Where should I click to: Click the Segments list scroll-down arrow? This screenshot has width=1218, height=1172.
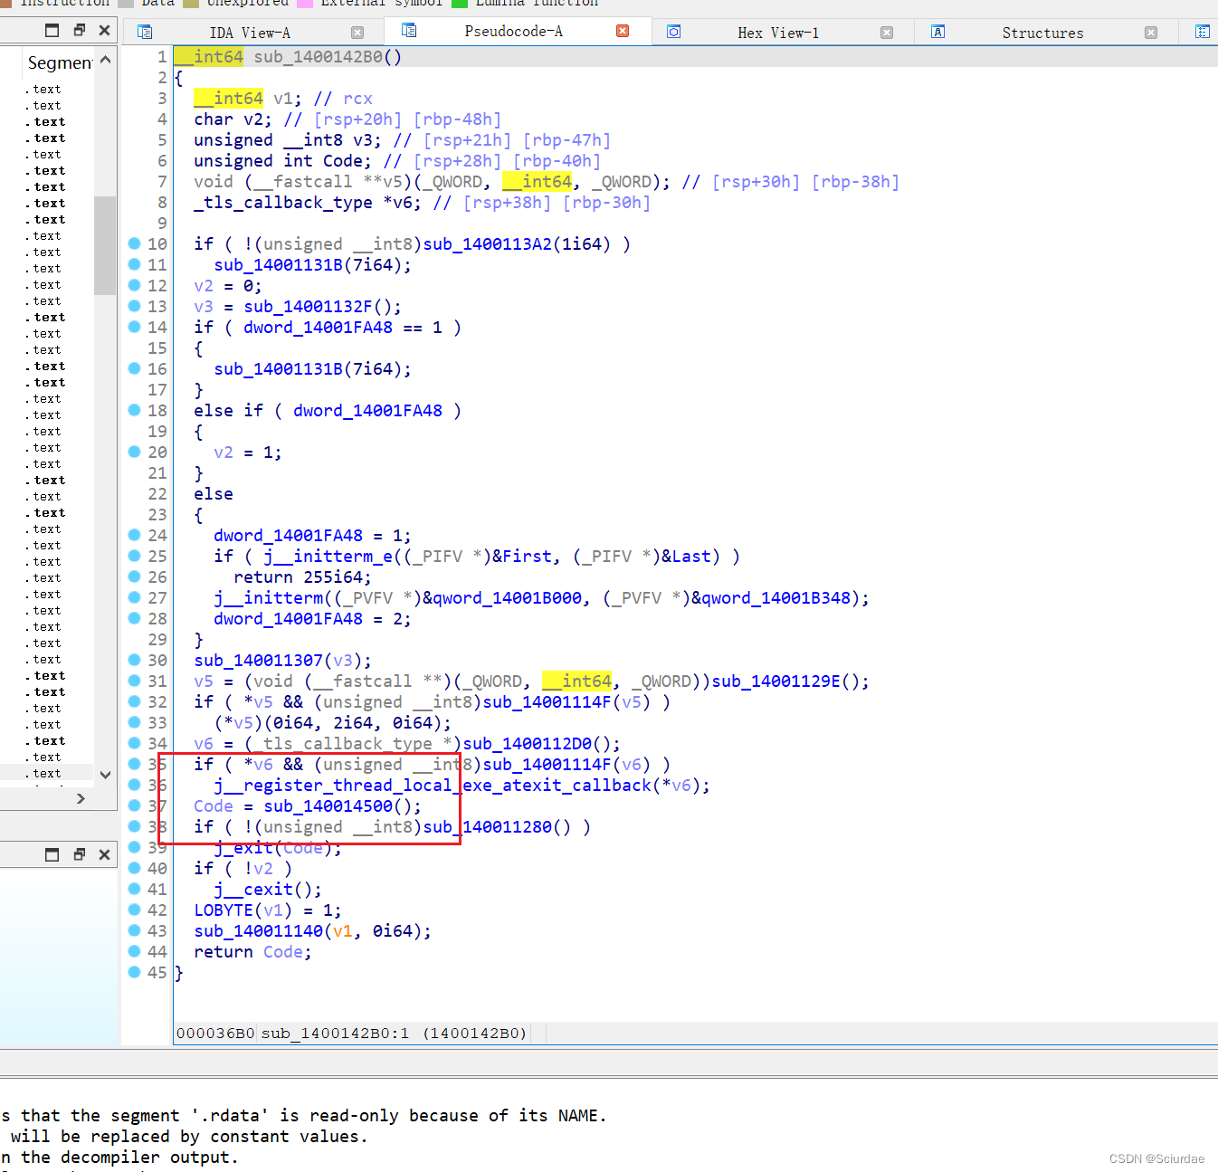pyautogui.click(x=106, y=775)
